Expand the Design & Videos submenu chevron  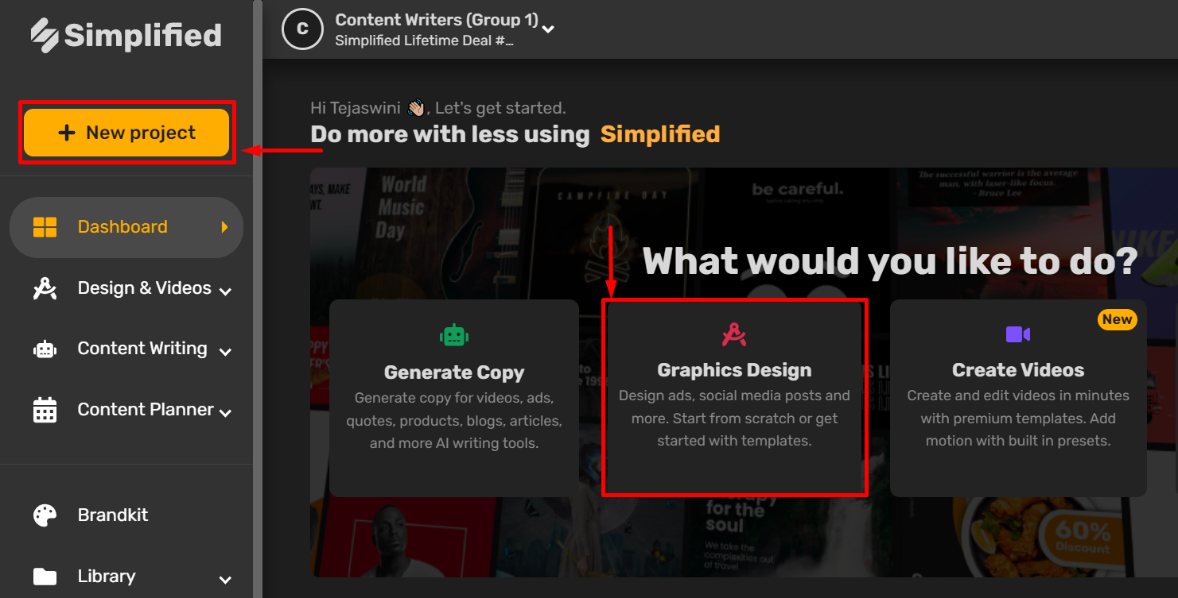click(x=226, y=291)
